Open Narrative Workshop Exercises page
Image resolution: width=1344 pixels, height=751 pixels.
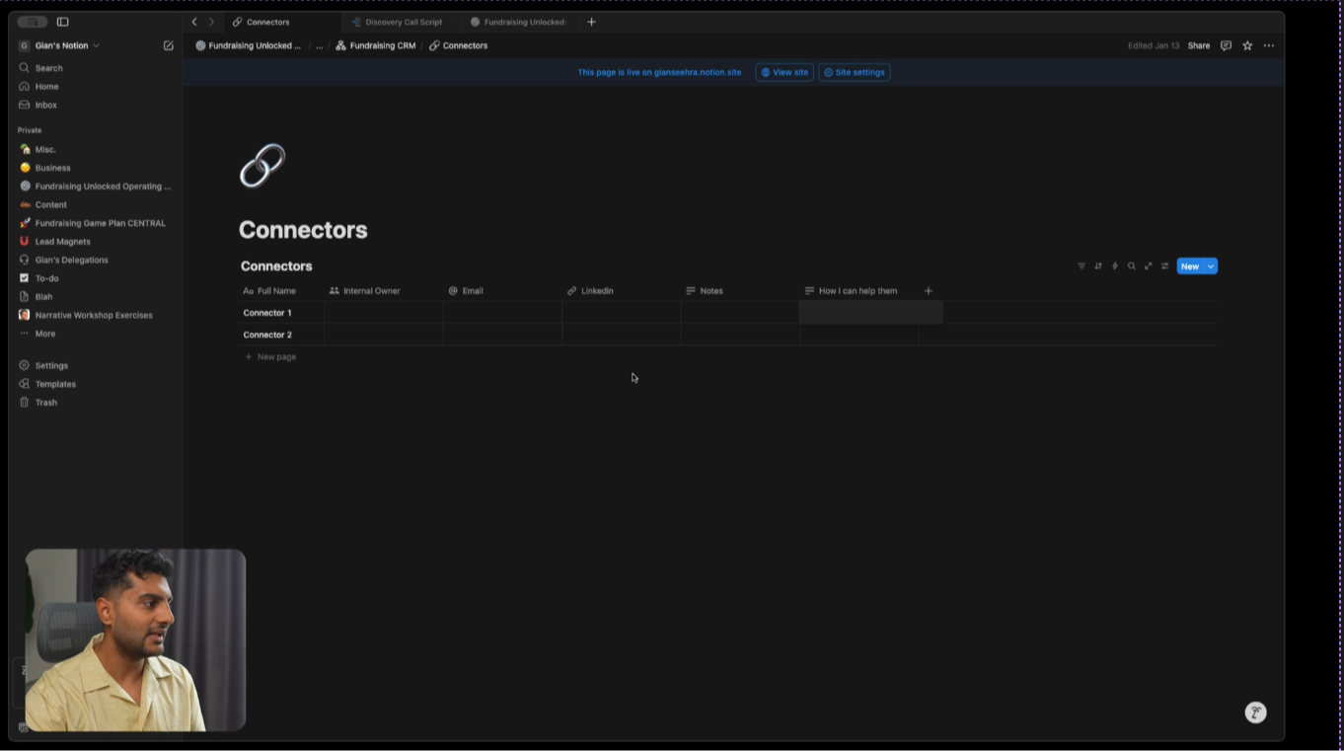[x=95, y=316]
